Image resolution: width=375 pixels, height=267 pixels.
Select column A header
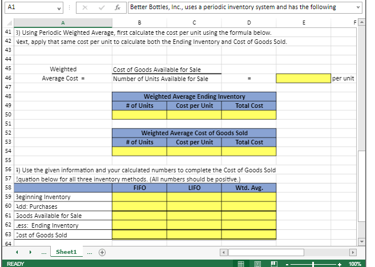pos(63,23)
